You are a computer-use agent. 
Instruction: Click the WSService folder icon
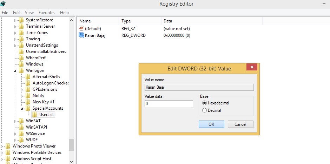[x=21, y=134]
